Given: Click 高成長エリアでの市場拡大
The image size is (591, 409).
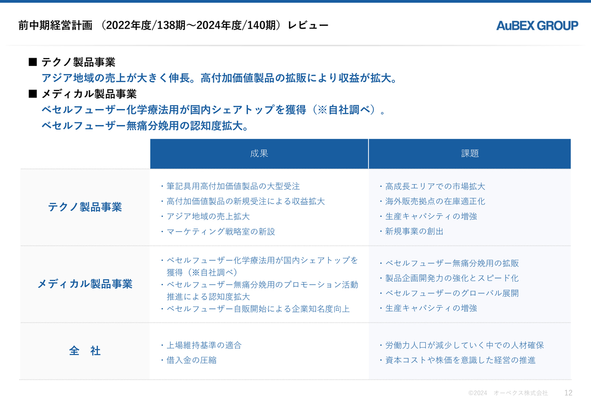Looking at the screenshot, I should [432, 186].
